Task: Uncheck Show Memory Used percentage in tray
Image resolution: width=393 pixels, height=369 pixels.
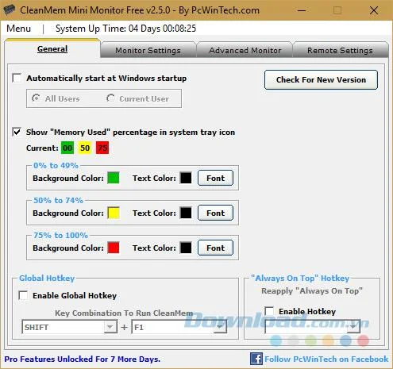Action: point(17,132)
